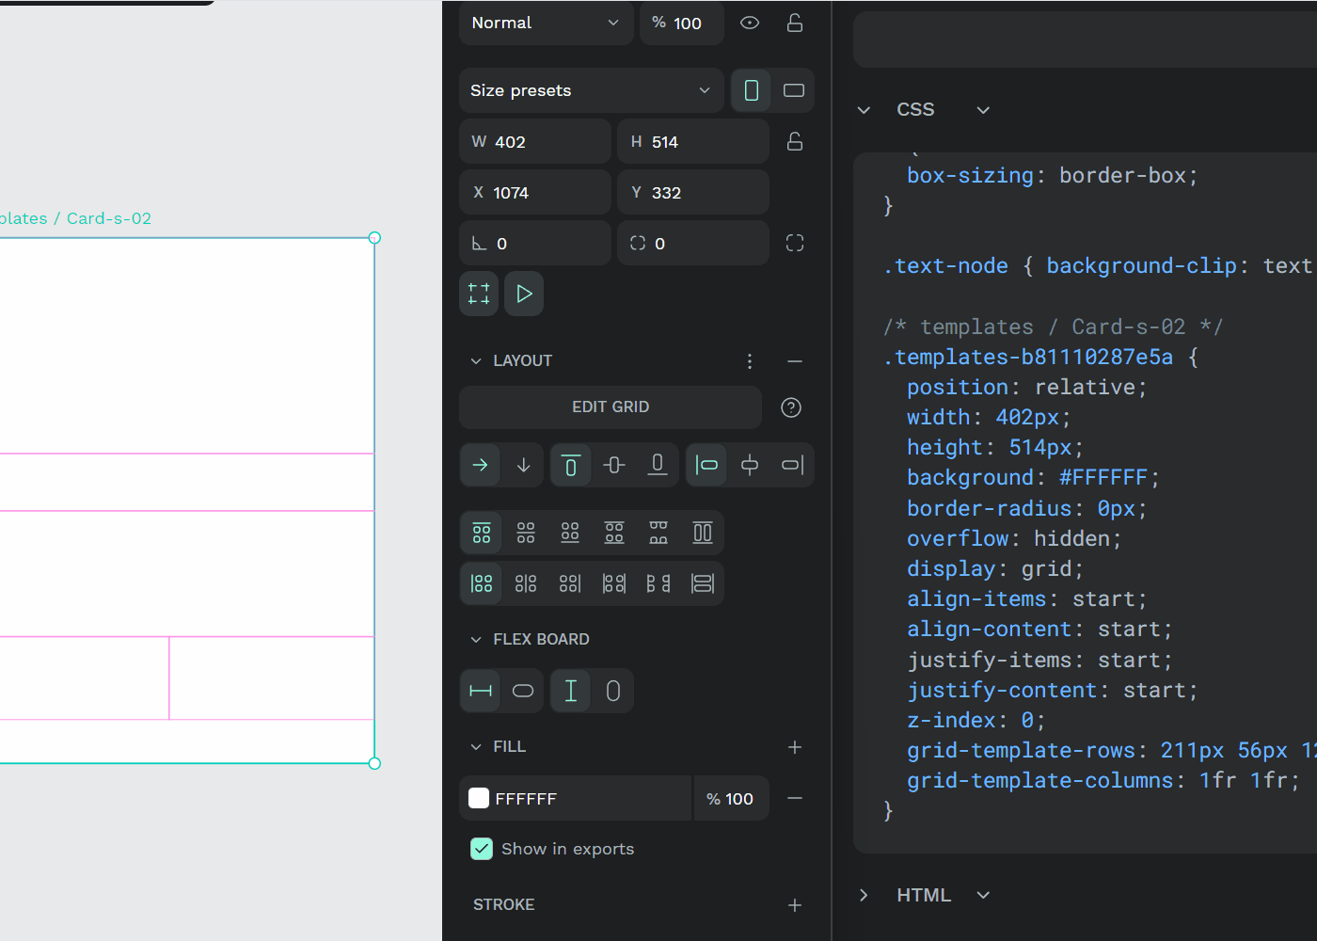Screen dimensions: 1317x941
Task: Uncheck Show in exports
Action: pos(482,848)
